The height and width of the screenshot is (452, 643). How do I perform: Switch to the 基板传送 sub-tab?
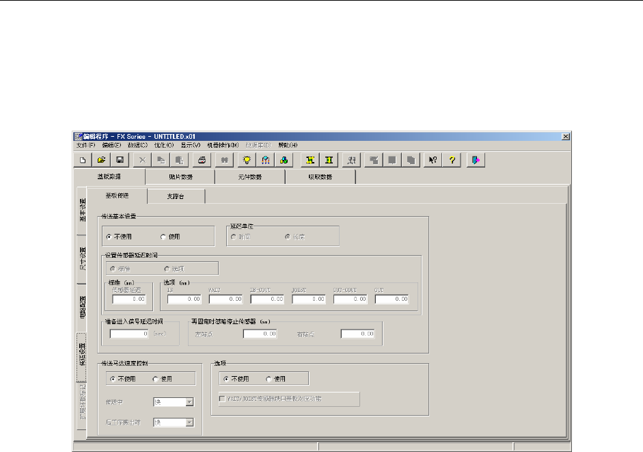(x=118, y=196)
